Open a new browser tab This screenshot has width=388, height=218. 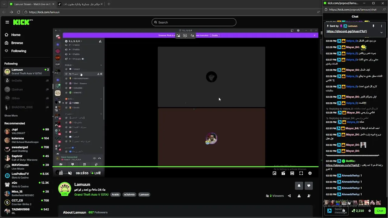pyautogui.click(x=109, y=4)
